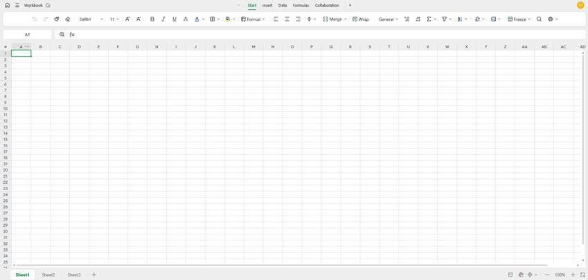Zoom out with the minus button
Screen dimensions: 588x280
tap(546, 274)
